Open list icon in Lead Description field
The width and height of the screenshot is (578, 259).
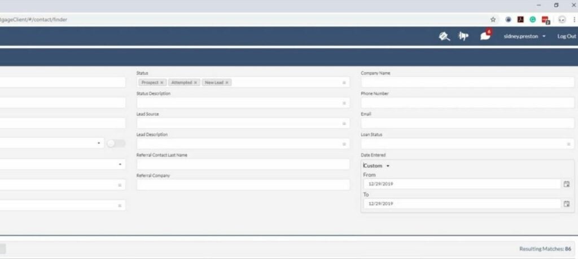pyautogui.click(x=344, y=144)
